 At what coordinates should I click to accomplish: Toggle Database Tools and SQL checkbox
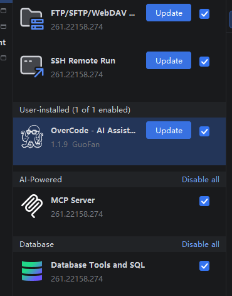click(x=204, y=266)
